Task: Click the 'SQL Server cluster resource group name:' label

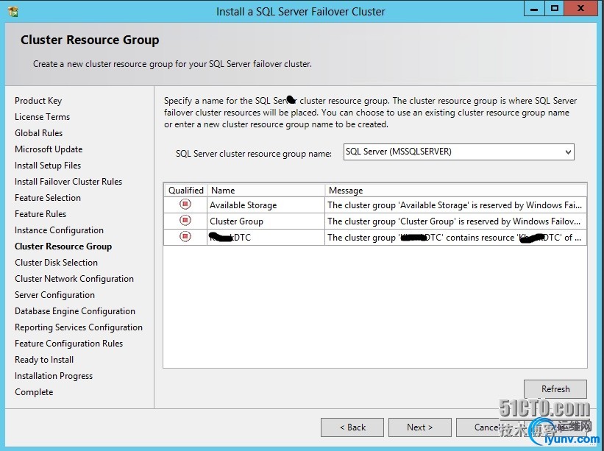Action: [x=254, y=154]
